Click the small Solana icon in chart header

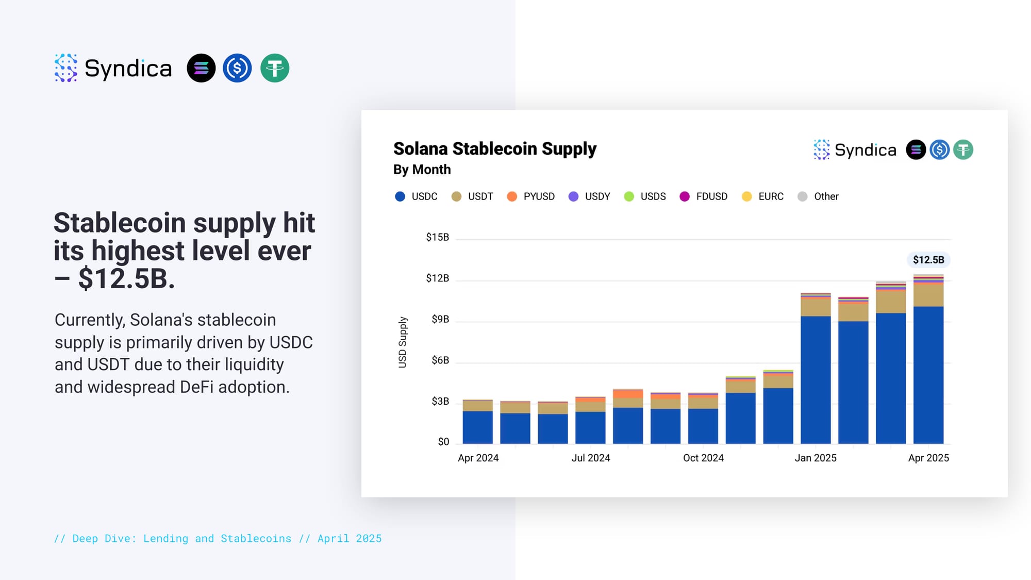(x=916, y=150)
